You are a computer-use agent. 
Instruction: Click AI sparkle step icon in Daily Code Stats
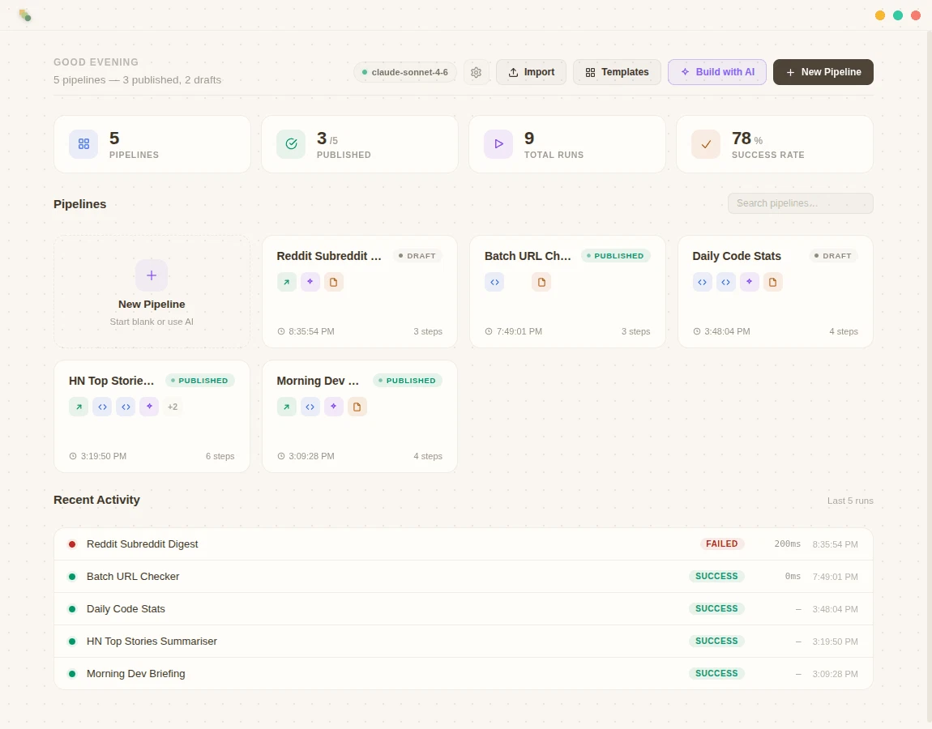pyautogui.click(x=750, y=282)
